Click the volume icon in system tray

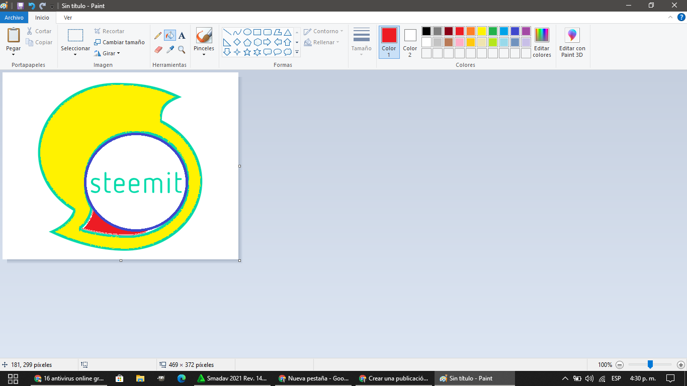[589, 378]
